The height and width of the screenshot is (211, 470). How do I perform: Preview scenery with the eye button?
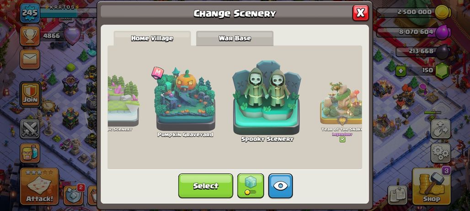tap(280, 186)
